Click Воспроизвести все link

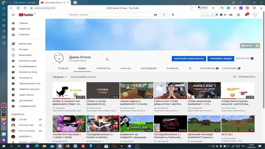[x=83, y=77]
